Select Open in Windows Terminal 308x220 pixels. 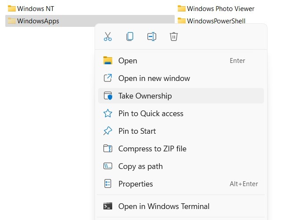click(181, 206)
